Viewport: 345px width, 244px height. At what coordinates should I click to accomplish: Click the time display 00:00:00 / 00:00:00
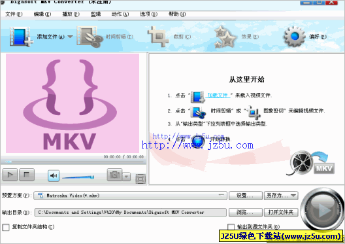[x=123, y=156]
